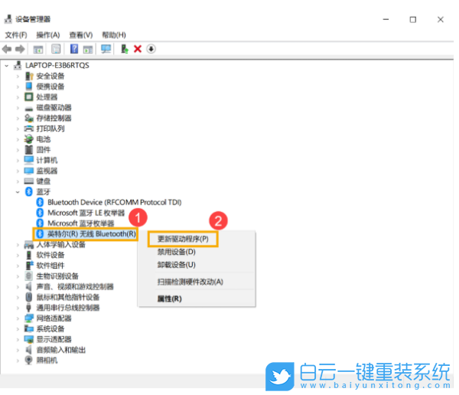Click the computer icon next to LAPTOP-E3B6RTQS
The height and width of the screenshot is (395, 459).
coord(18,65)
